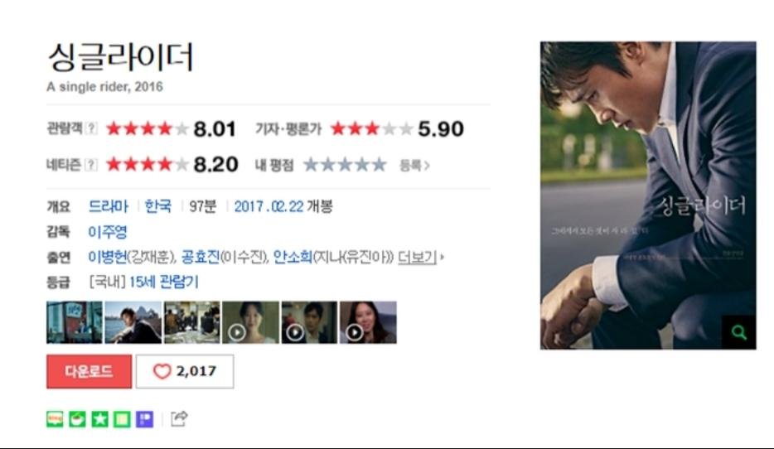774x449 pixels.
Task: Select the 드라마 genre link
Action: [x=108, y=205]
